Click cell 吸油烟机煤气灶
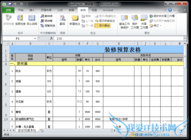The height and width of the screenshot is (140, 191). (x=31, y=119)
